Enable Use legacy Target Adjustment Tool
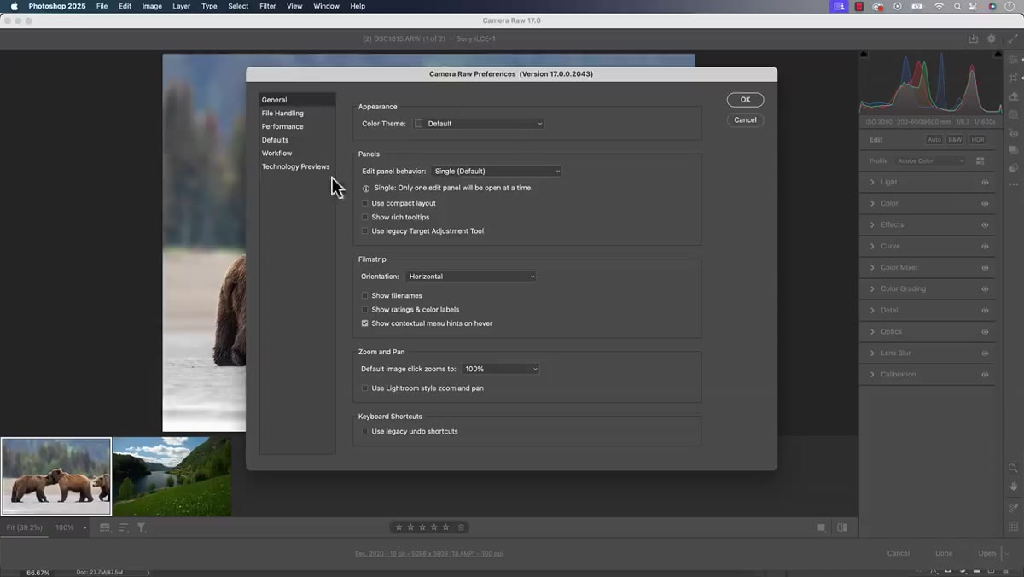 coord(365,230)
